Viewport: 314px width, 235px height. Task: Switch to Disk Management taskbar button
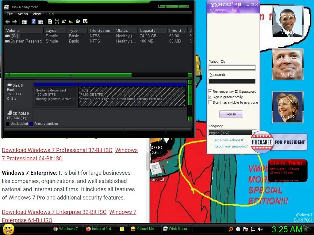coord(176,229)
